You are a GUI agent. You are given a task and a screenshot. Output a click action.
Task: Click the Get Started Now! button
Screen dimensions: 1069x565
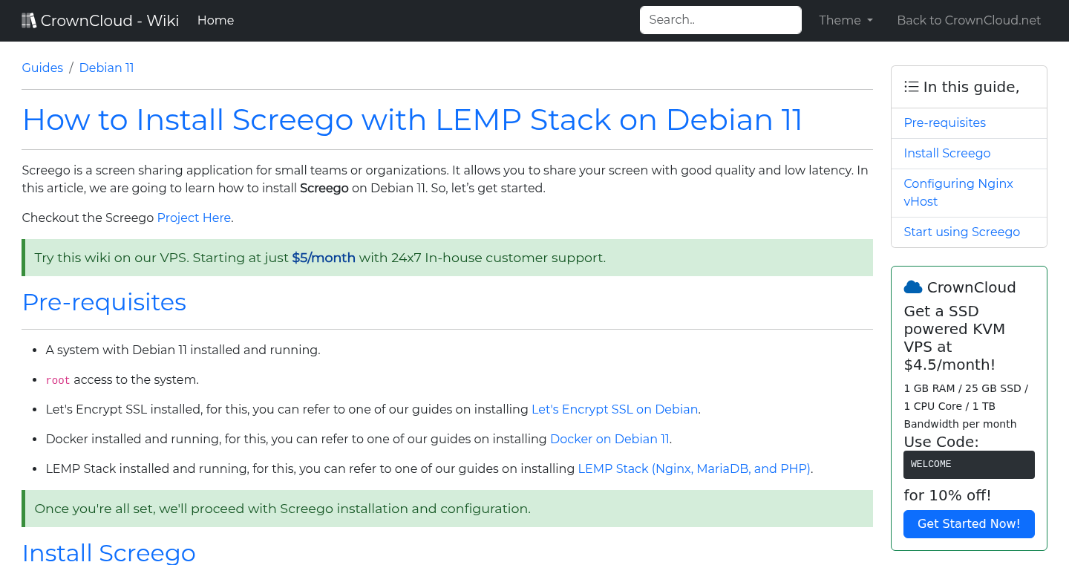(969, 524)
